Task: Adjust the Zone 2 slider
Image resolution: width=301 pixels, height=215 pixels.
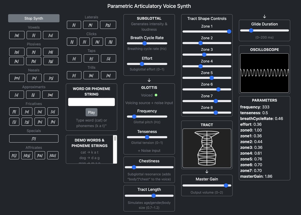Action: [x=207, y=43]
